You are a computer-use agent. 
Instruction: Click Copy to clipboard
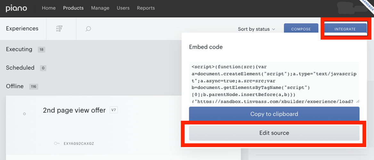point(274,114)
